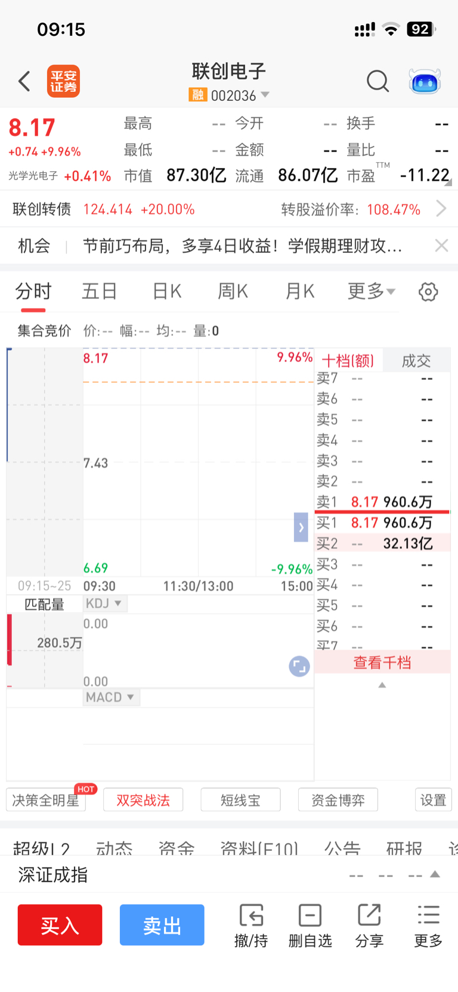Screen dimensions: 458x992
Task: Tap the 分享 share icon
Action: (369, 926)
